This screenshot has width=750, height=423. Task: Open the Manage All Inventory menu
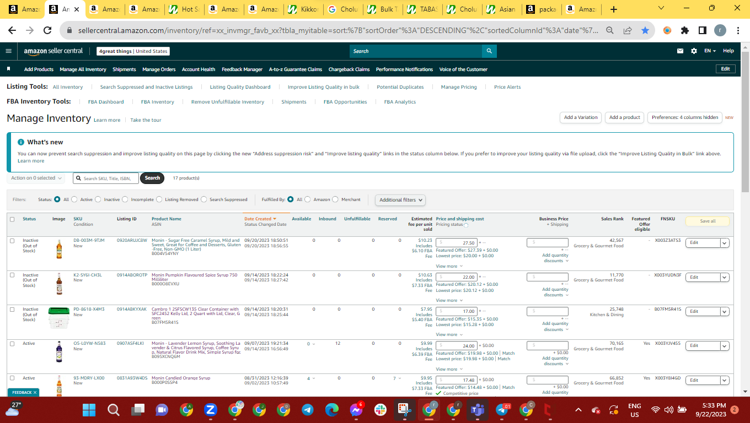[83, 69]
